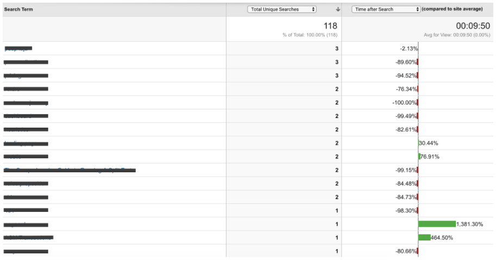496x261 pixels.
Task: Open the search term in the 30.44% row
Action: tap(26, 143)
